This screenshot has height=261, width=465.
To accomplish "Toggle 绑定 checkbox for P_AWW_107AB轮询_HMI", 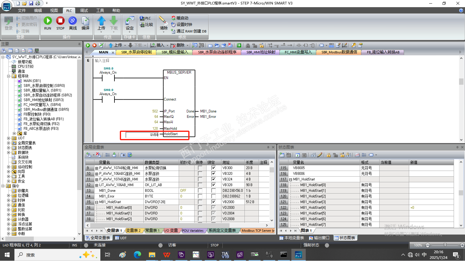I will tap(213, 168).
